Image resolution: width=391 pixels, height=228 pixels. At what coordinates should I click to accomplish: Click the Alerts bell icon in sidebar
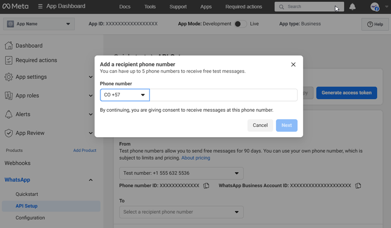coord(9,114)
